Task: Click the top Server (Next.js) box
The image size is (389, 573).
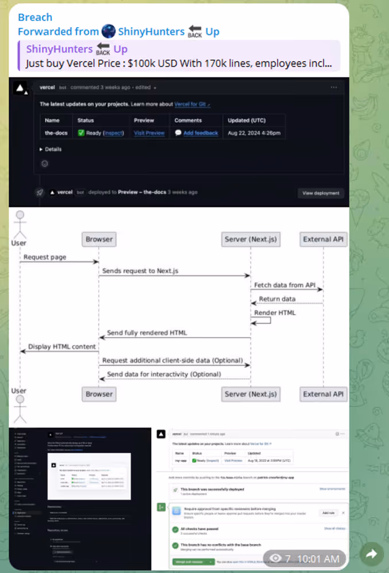Action: 251,239
